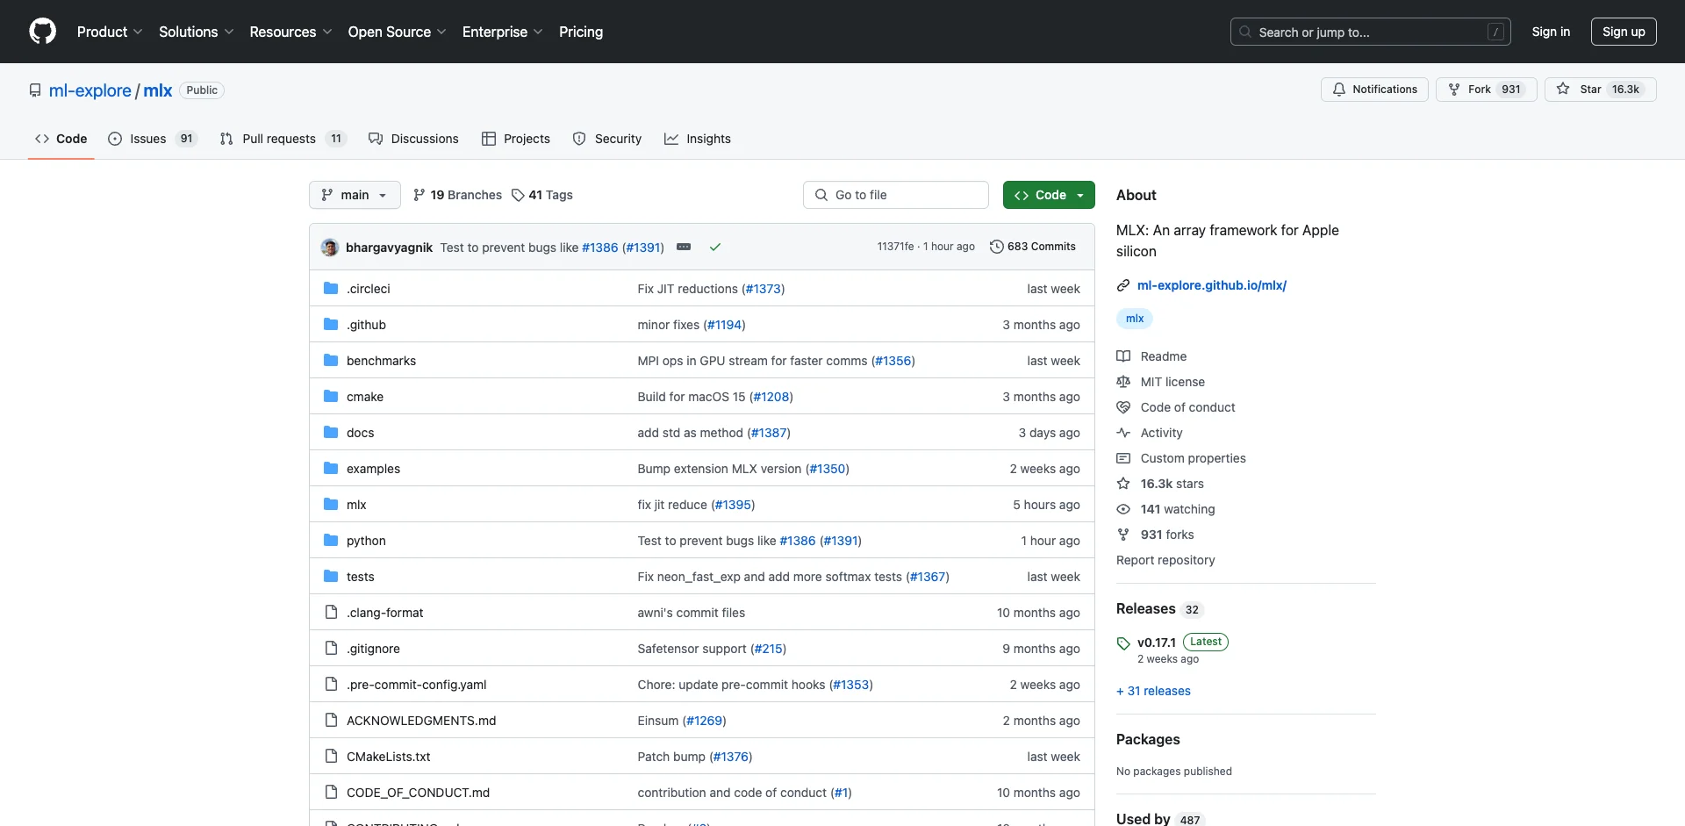Screen dimensions: 1685x826
Task: Click the Activity pulse icon
Action: 1123,433
